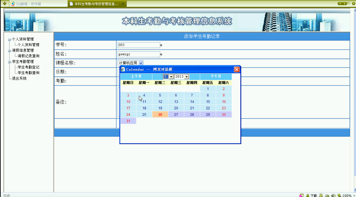Pick date 31 in the calendar
This screenshot has width=356, height=197.
(x=128, y=121)
